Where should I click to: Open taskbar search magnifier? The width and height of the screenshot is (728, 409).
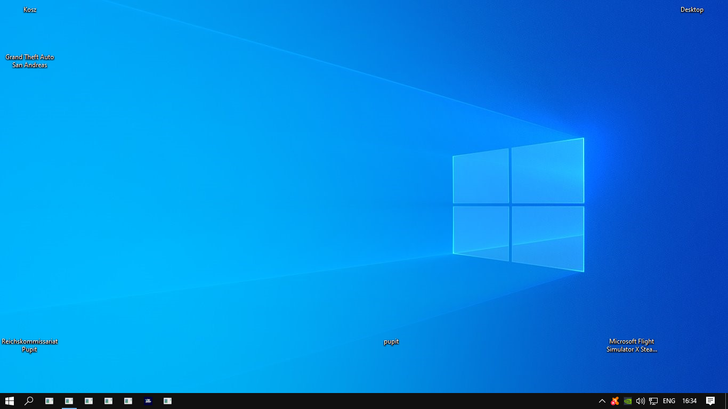29,401
